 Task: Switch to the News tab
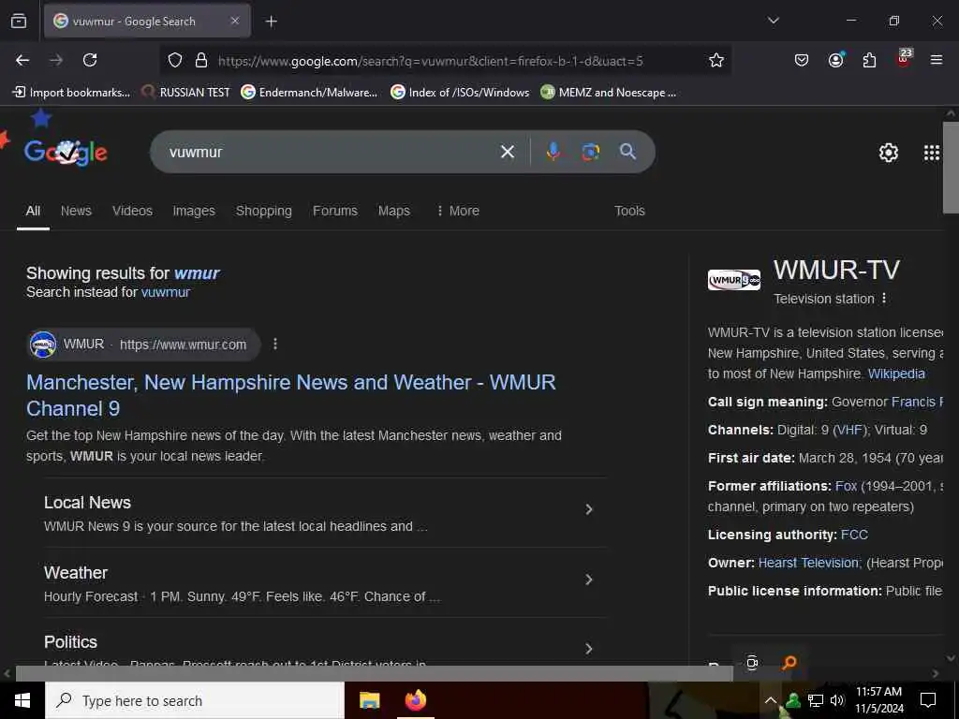[x=76, y=211]
